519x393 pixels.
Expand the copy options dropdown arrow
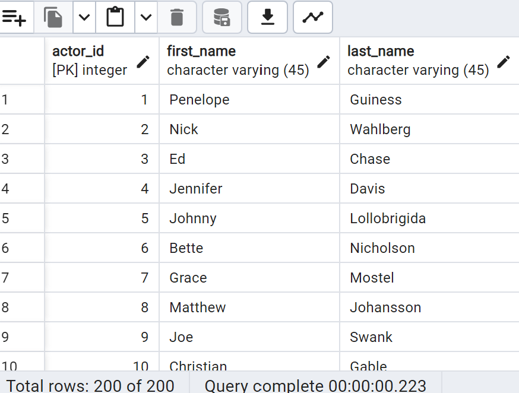(x=84, y=17)
